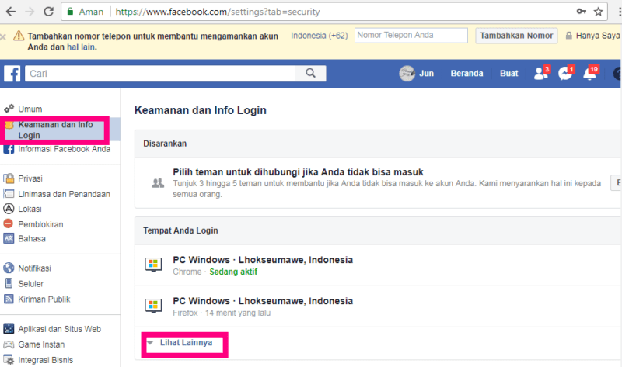Click the browser back arrow

pos(11,12)
